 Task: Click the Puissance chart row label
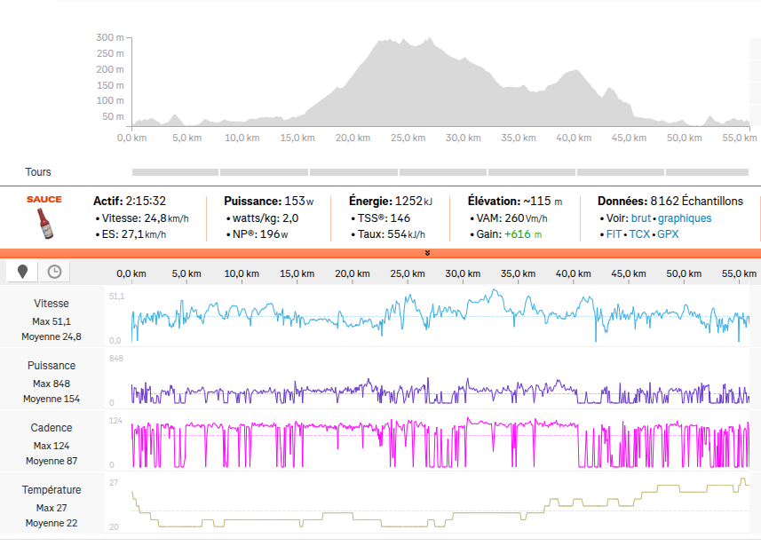tap(52, 366)
